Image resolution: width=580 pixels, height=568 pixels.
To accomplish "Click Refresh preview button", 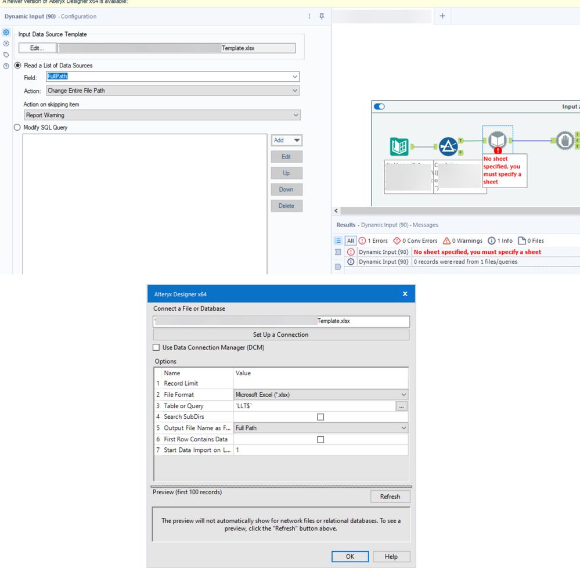I will 390,497.
